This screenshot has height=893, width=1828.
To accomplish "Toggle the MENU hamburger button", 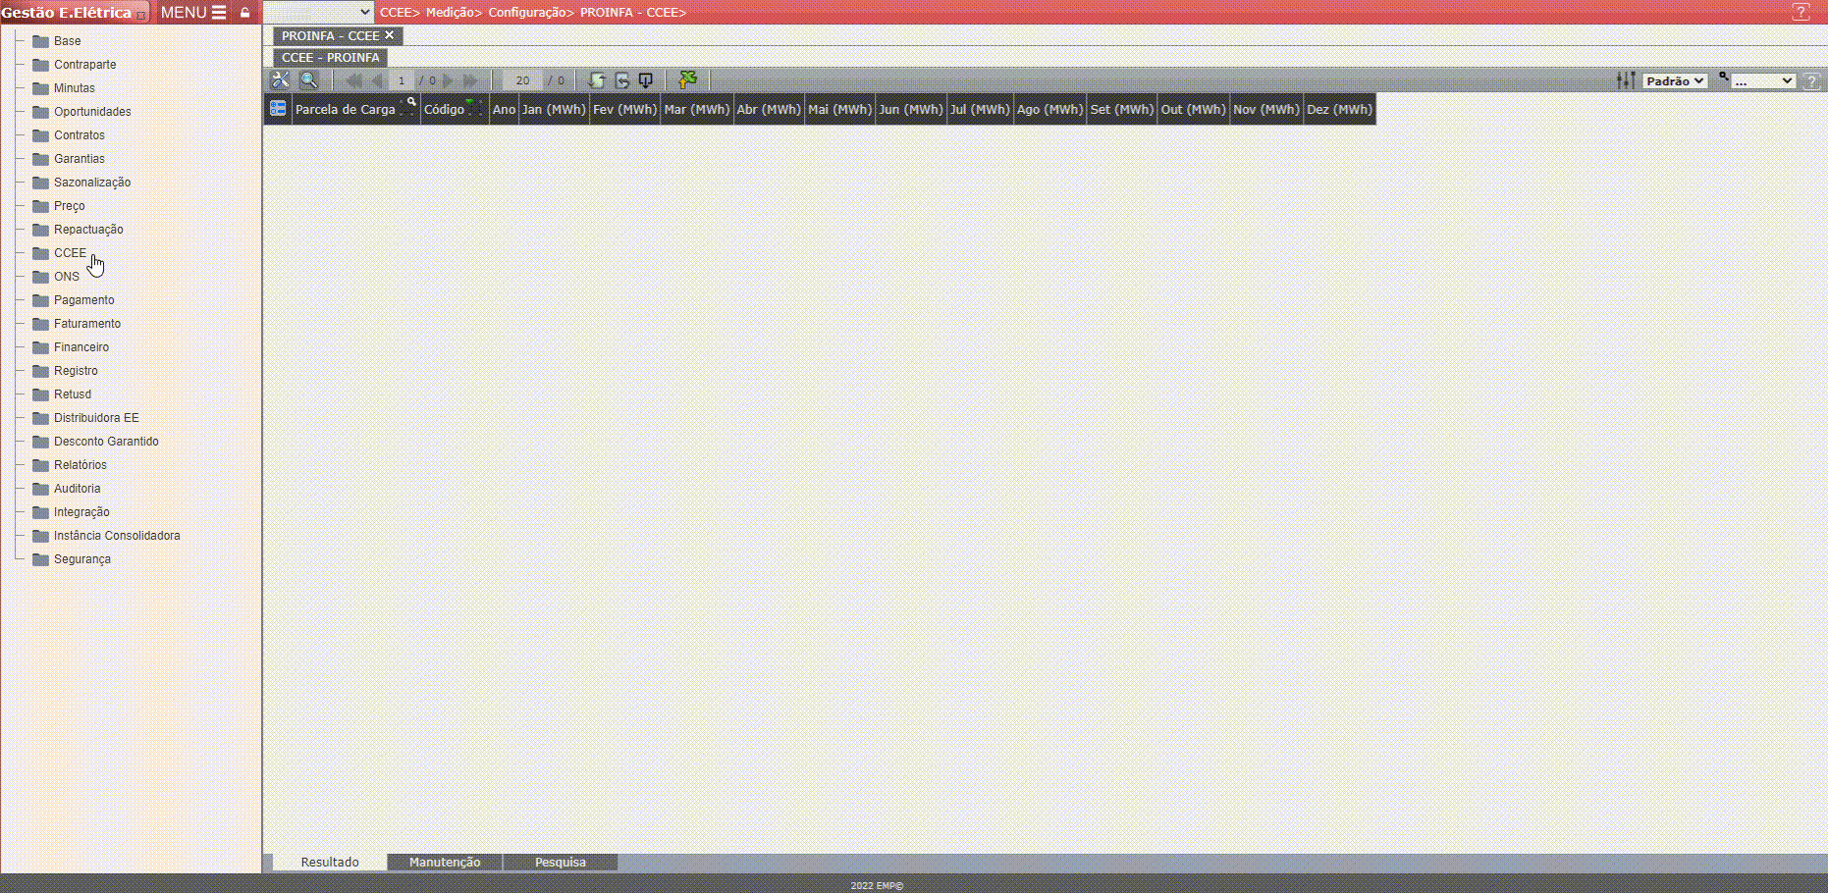I will point(193,13).
